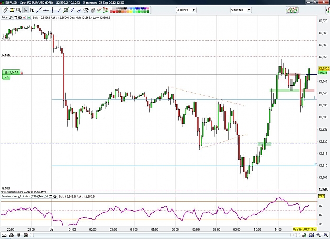Pick the pink color swatch
Image resolution: width=330 pixels, height=239 pixels.
pos(148,8)
